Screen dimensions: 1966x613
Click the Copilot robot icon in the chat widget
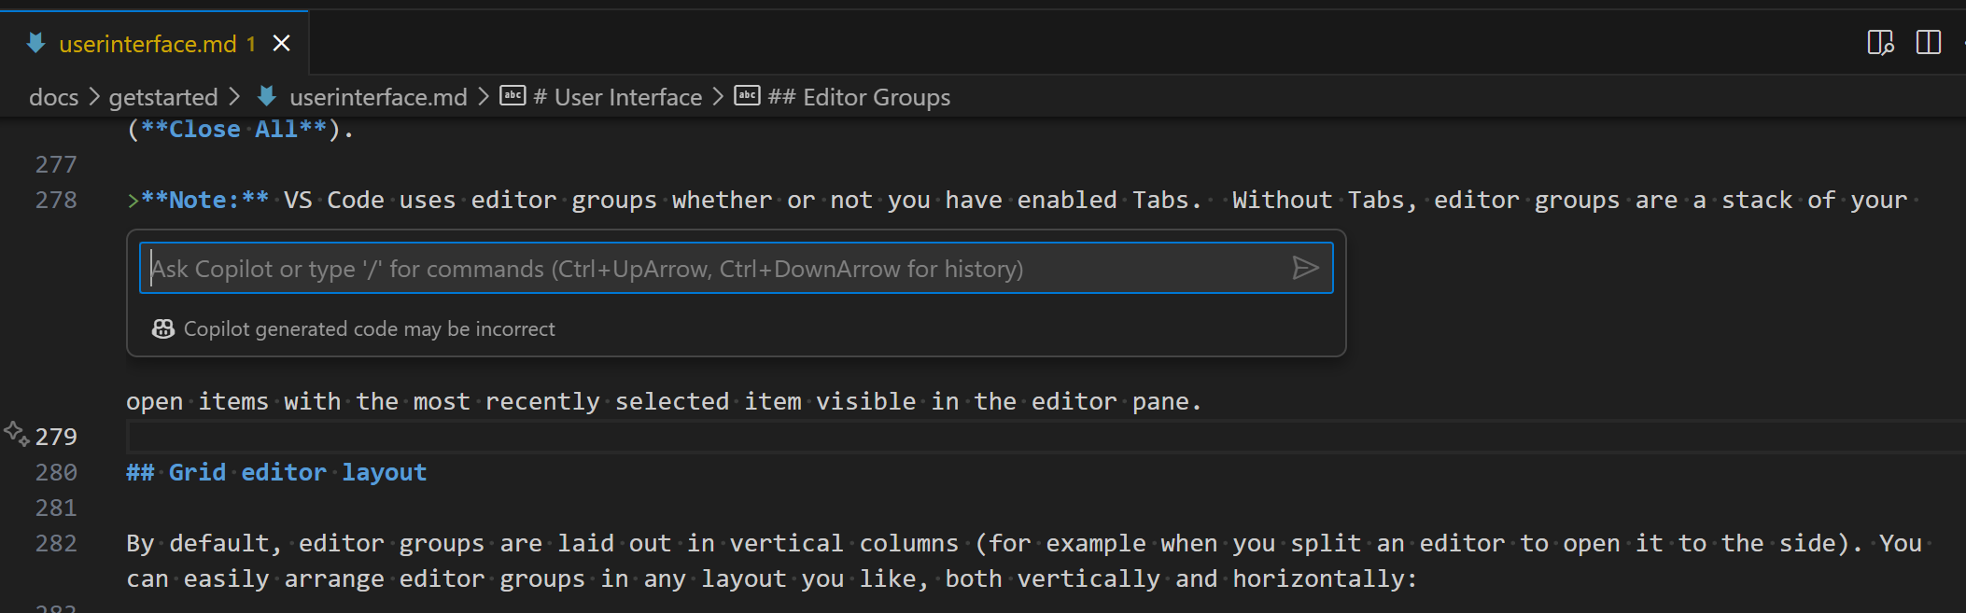coord(163,328)
